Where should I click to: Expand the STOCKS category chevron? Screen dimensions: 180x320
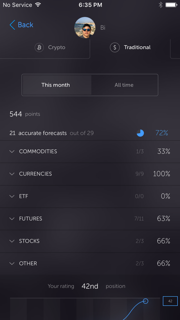(x=12, y=241)
